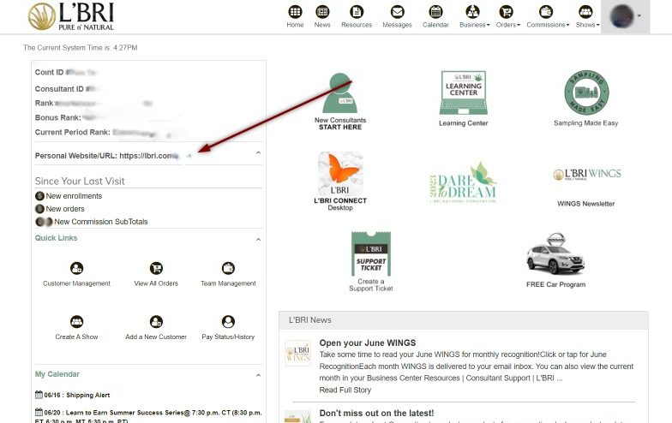The width and height of the screenshot is (672, 423).
Task: Open the Business dropdown menu
Action: coord(474,16)
